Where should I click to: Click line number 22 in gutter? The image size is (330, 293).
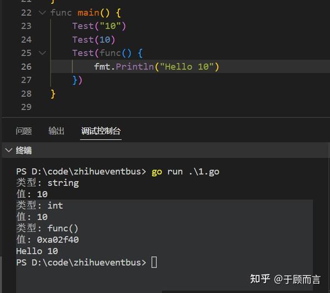(x=26, y=13)
